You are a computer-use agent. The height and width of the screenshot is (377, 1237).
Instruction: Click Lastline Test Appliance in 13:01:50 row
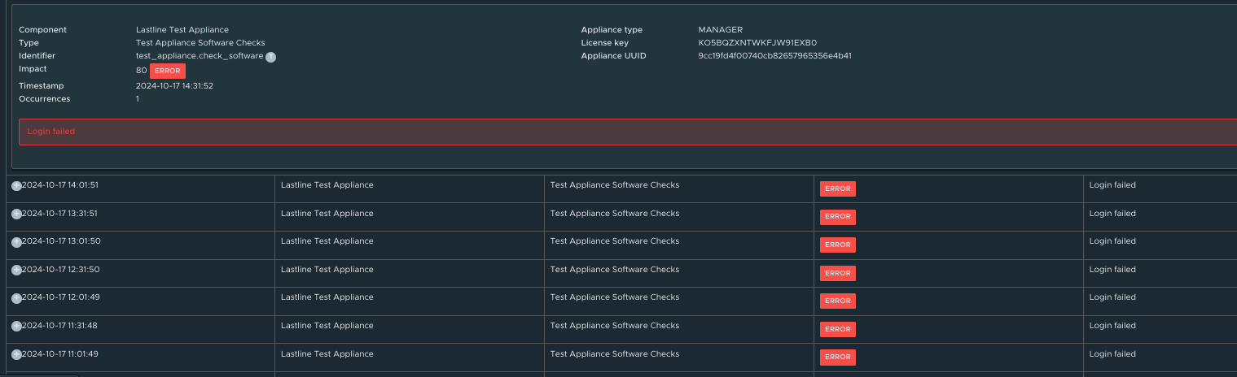tap(327, 241)
